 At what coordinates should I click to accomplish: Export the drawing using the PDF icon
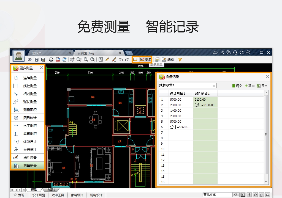(x=58, y=59)
